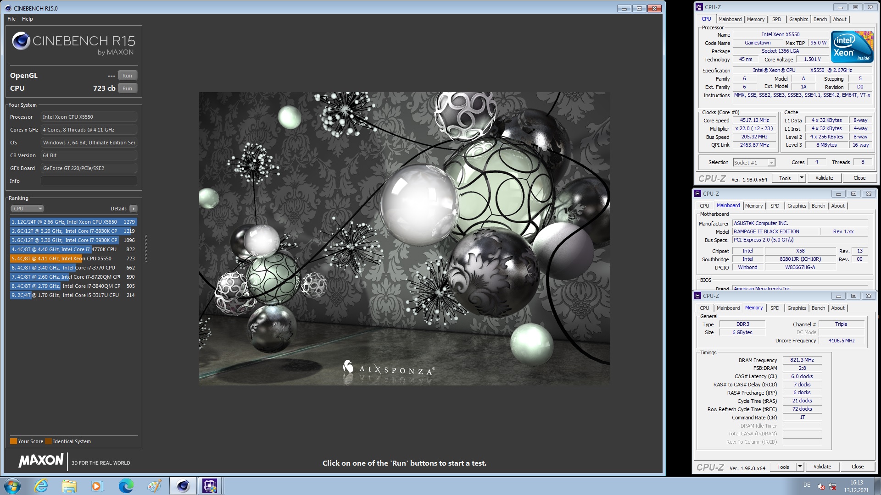Open the taskbar clock showing 16:13
The height and width of the screenshot is (495, 881).
point(856,486)
